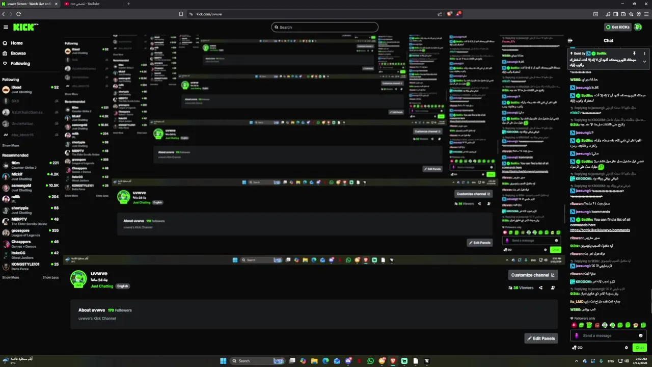Click the icon right of share

point(553,287)
